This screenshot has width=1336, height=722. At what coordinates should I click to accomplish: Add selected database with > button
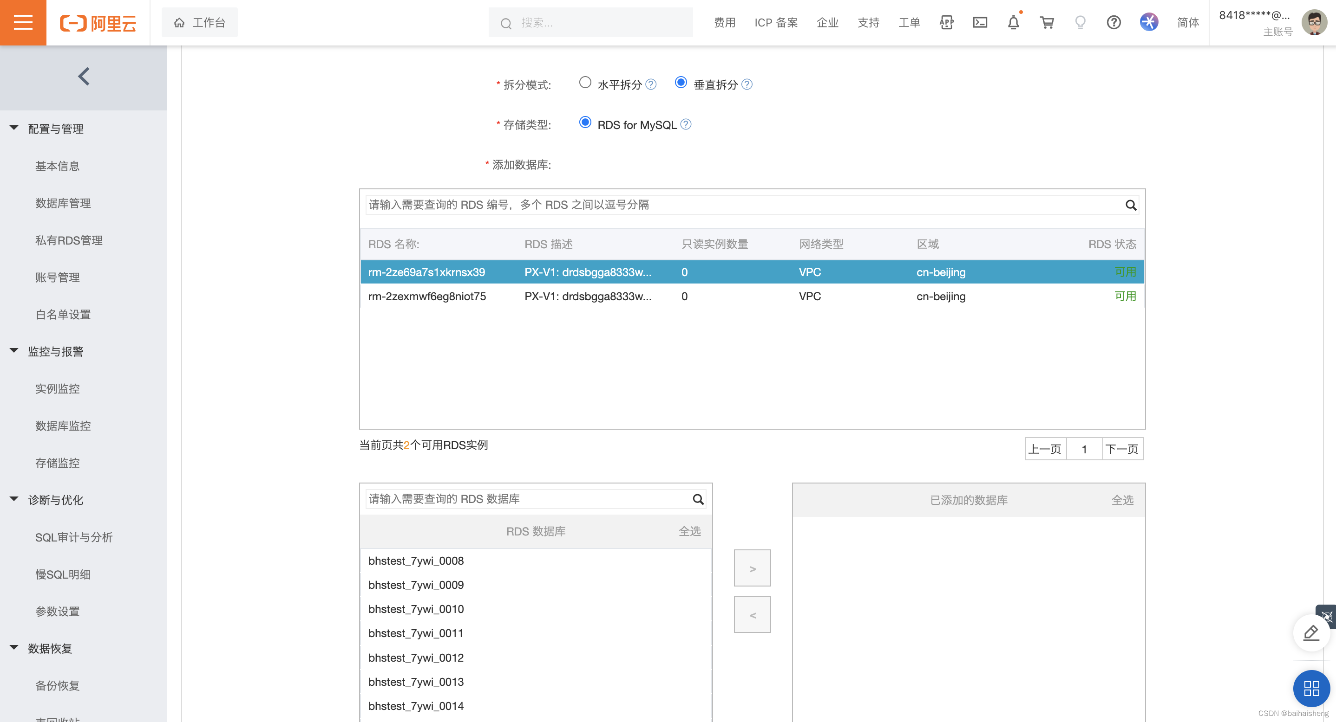click(752, 568)
